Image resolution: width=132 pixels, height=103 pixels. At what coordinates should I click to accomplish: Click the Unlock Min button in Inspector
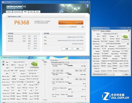(74, 62)
